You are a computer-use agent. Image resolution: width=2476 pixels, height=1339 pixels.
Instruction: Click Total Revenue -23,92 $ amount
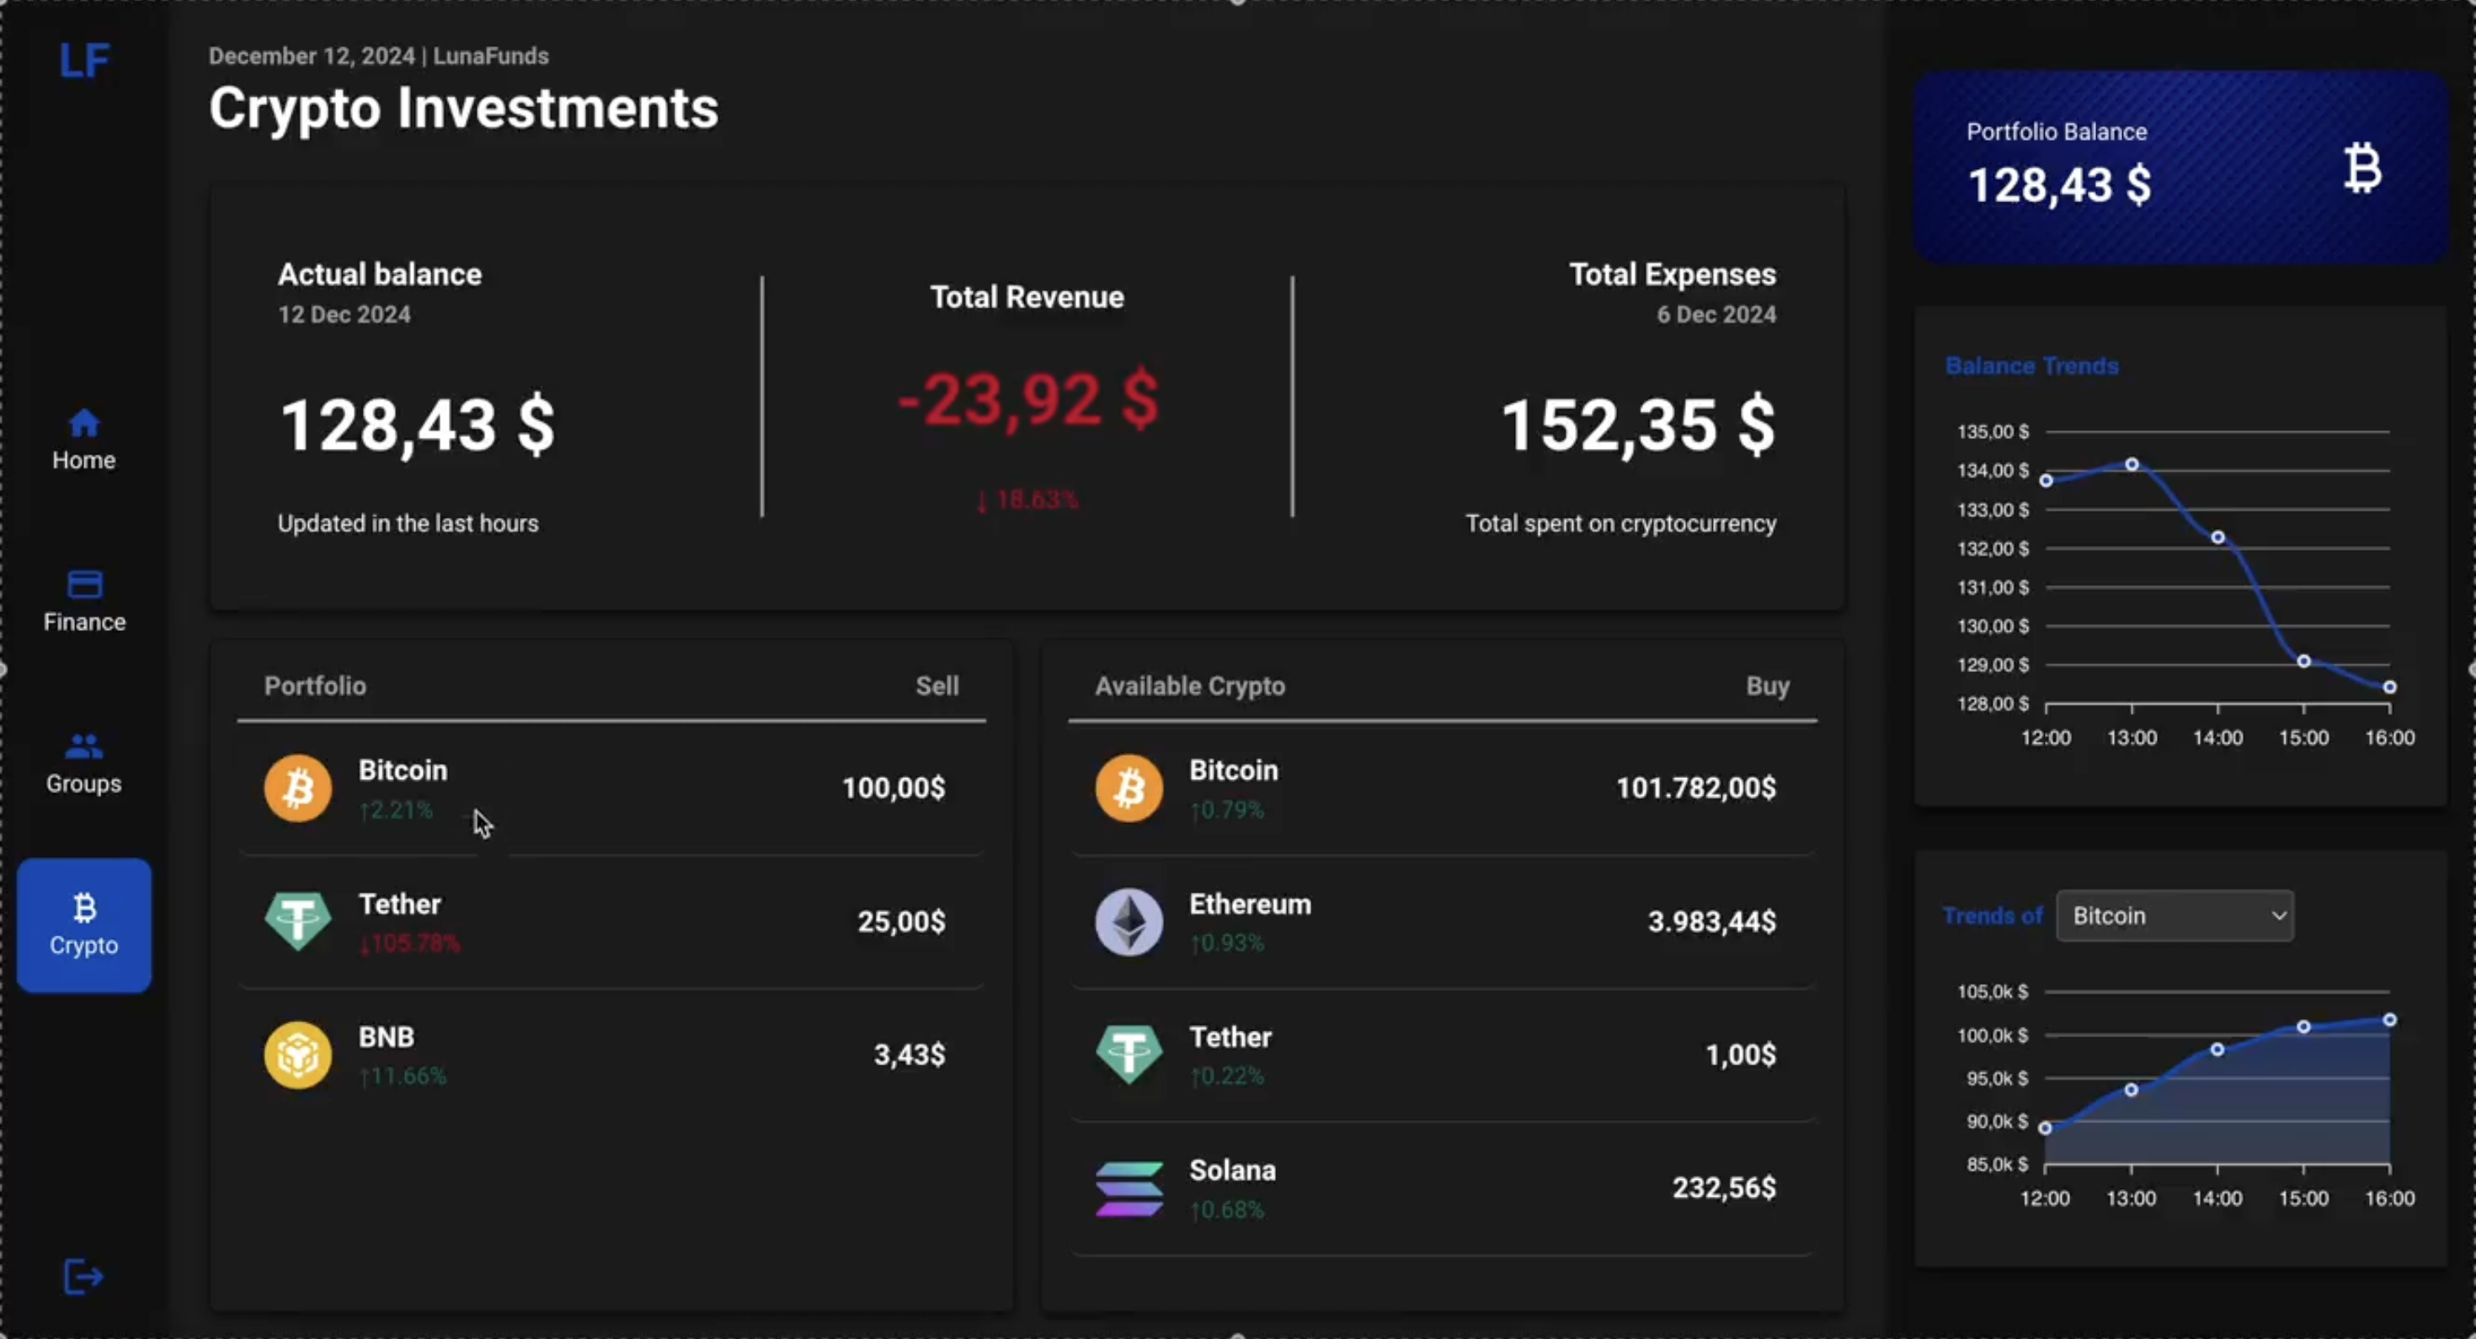(1027, 399)
